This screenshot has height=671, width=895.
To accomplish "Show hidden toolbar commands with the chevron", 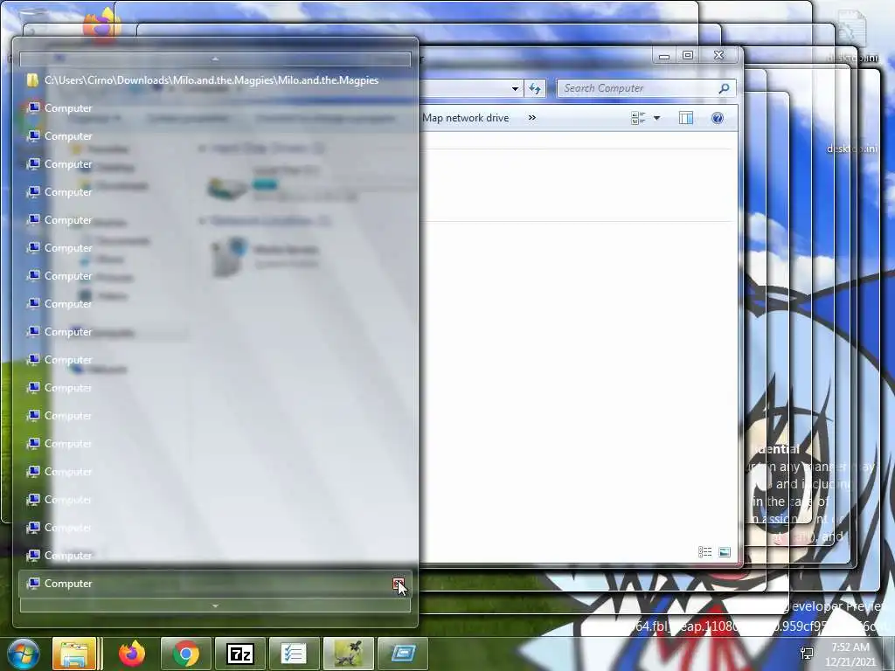I will click(532, 118).
